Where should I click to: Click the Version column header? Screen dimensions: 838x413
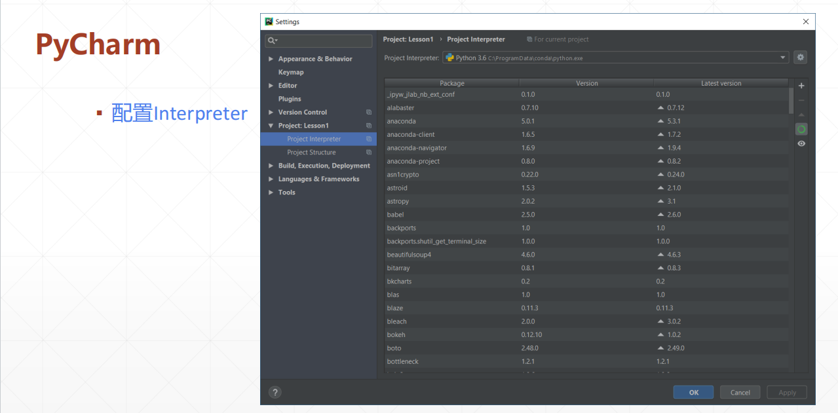pos(587,83)
